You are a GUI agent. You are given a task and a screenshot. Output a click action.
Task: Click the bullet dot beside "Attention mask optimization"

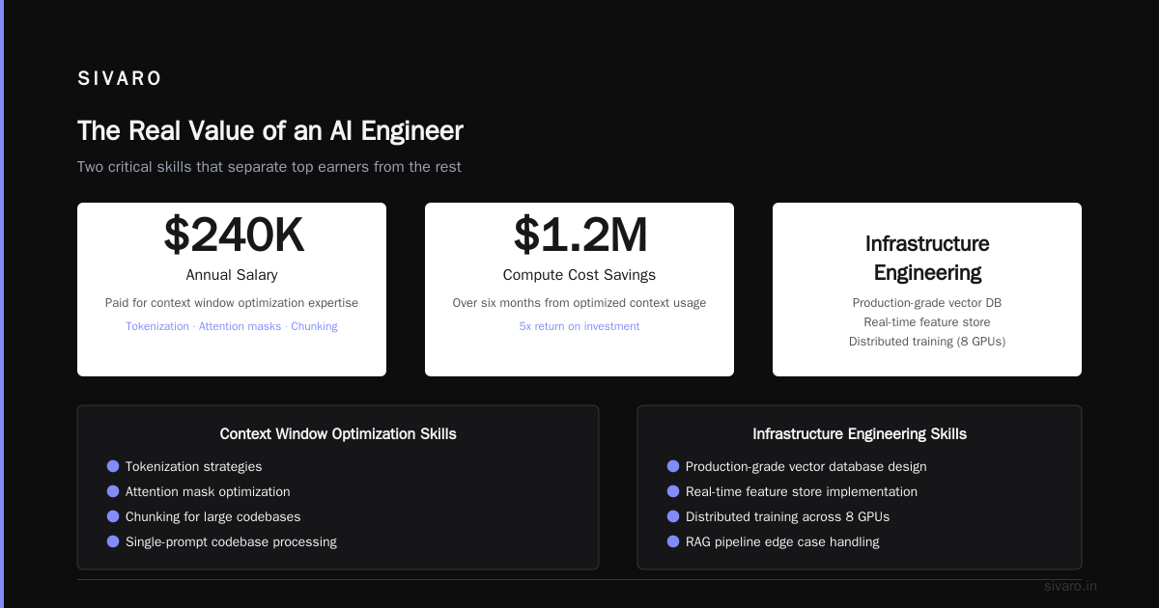coord(113,491)
